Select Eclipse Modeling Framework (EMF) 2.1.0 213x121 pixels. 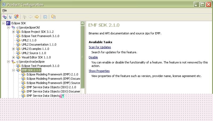(52, 74)
